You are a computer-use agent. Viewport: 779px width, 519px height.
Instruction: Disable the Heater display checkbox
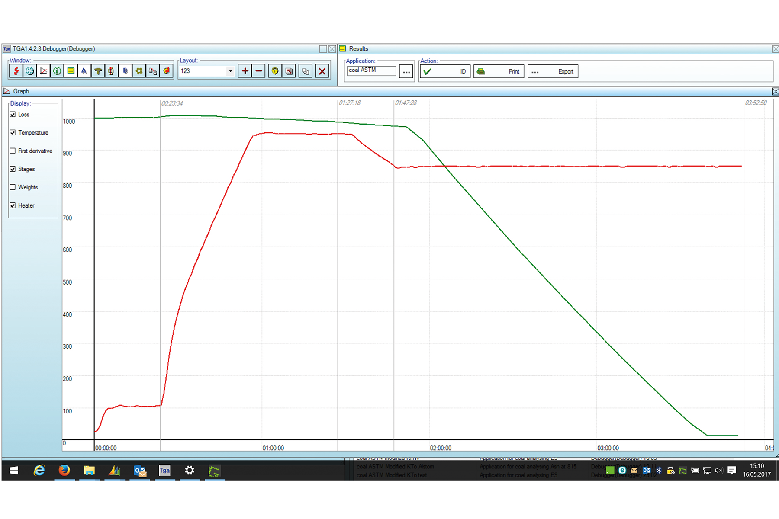pos(13,205)
